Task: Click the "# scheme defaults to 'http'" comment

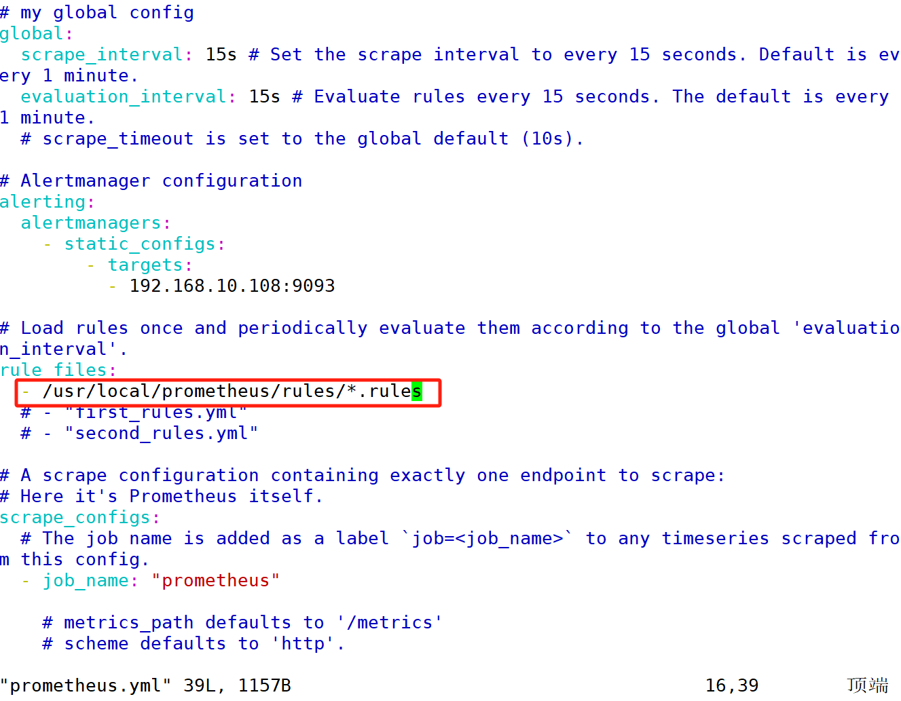Action: point(194,644)
